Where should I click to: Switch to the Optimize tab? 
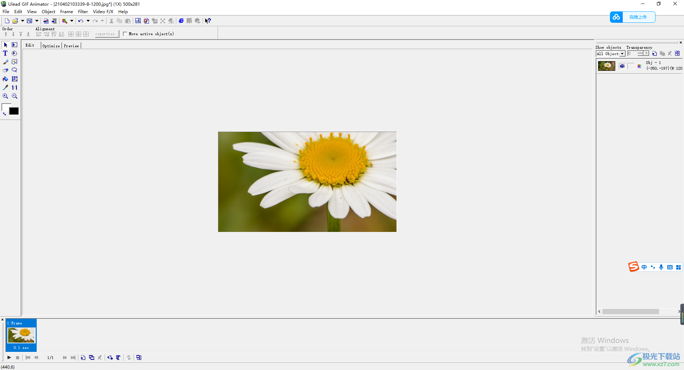click(x=51, y=46)
